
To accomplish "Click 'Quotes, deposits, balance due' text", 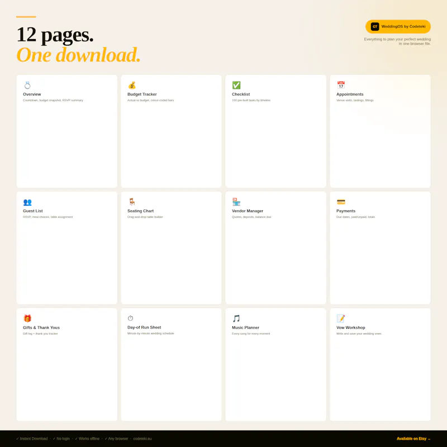I will (251, 217).
